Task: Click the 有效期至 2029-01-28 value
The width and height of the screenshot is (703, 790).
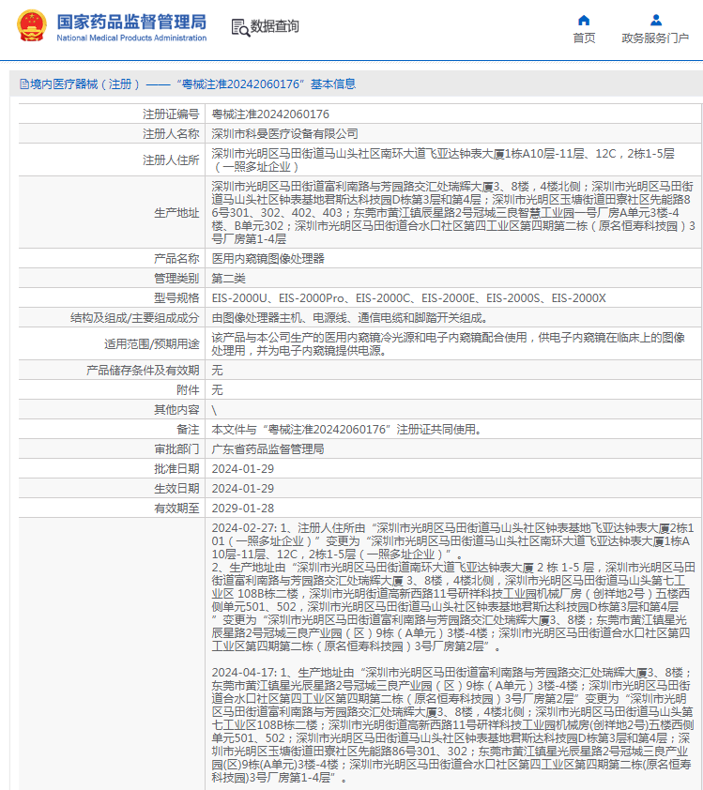Action: click(x=243, y=509)
